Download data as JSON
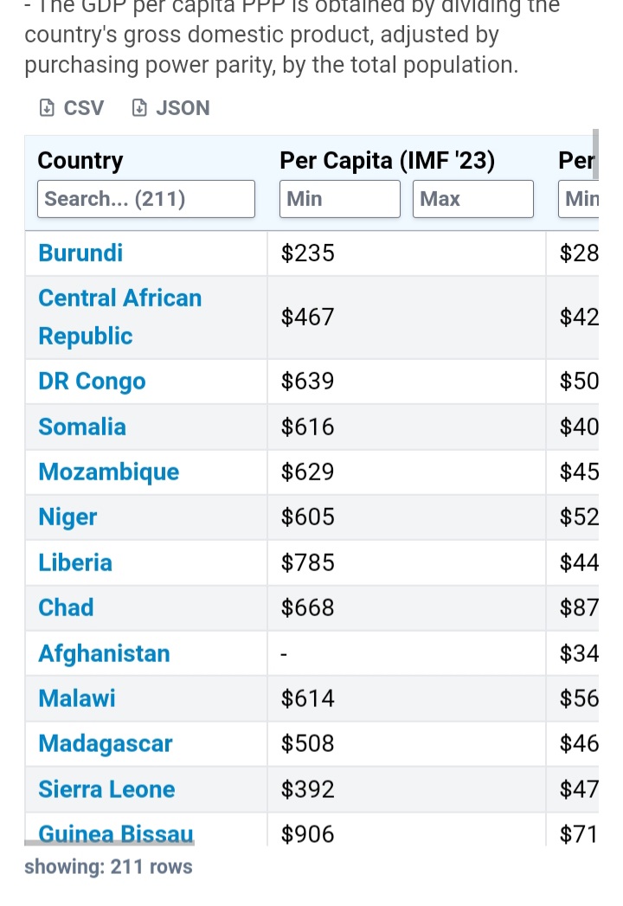Viewport: 623px width, 906px height. [x=171, y=108]
